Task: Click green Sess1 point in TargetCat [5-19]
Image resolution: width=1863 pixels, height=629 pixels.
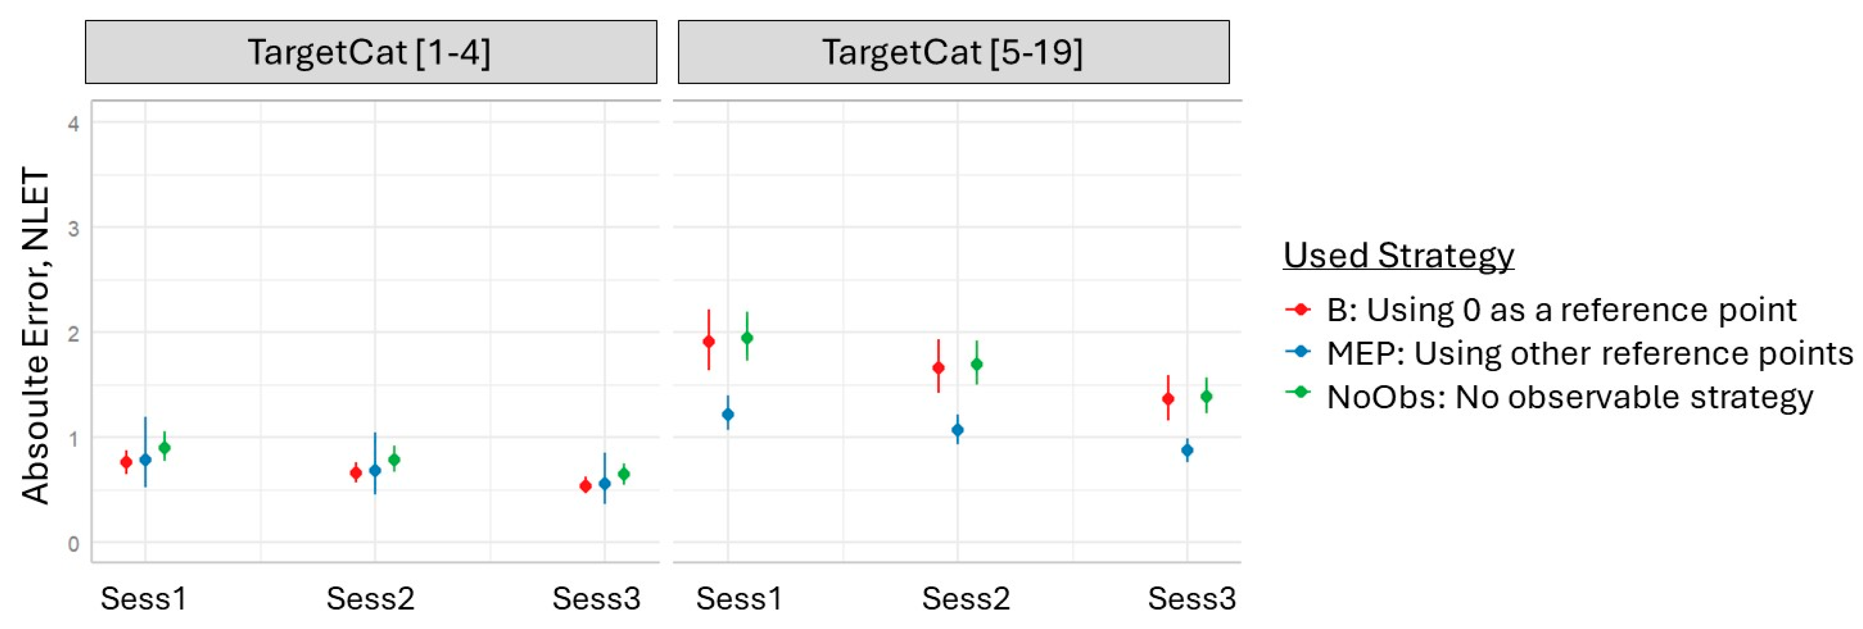Action: (x=747, y=337)
